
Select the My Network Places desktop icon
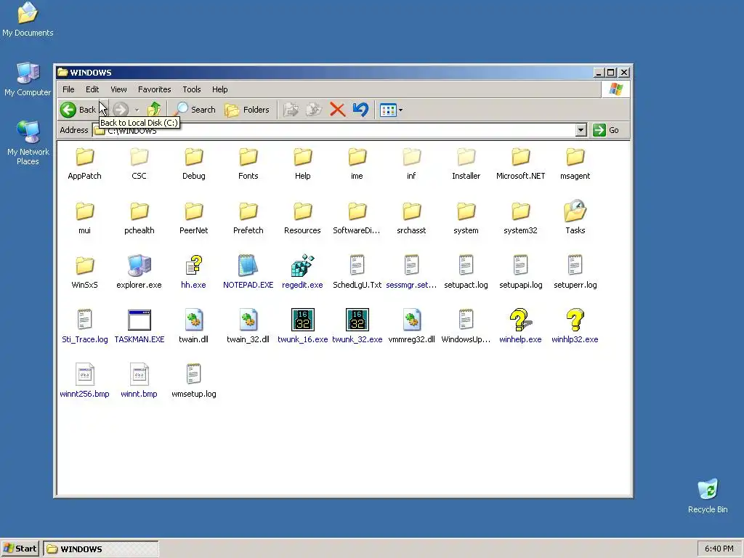click(x=28, y=142)
